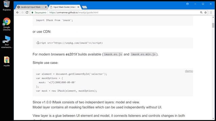The height and width of the screenshot is (121, 216).
Task: Click the scrollbar down arrow
Action: click(x=213, y=119)
